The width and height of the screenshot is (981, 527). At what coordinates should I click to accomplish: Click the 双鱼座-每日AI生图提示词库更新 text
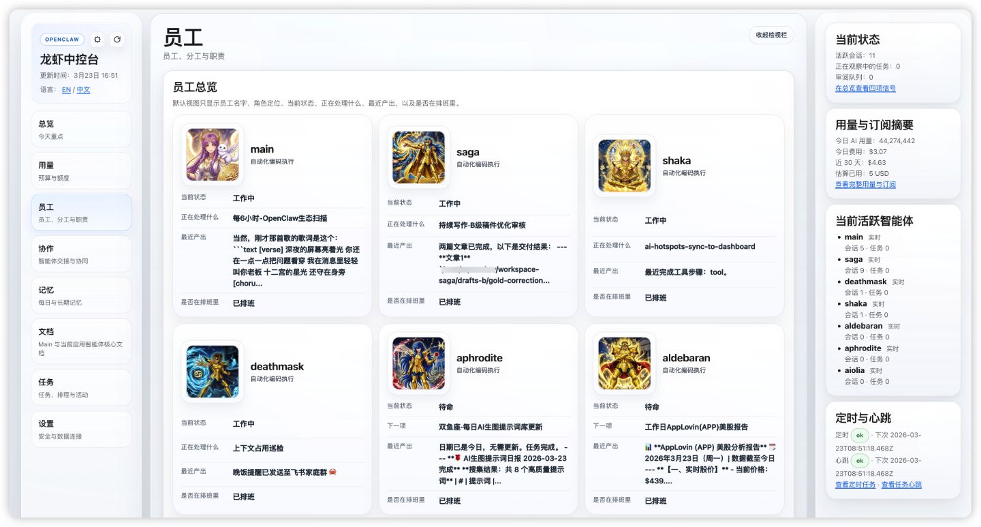490,427
